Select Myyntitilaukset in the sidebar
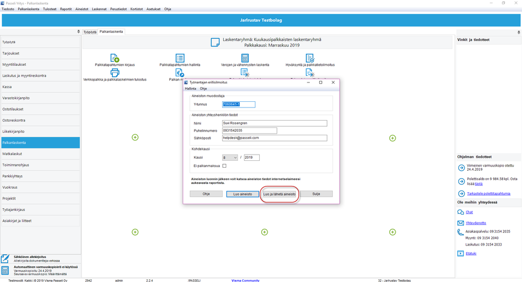The height and width of the screenshot is (282, 522). (41, 65)
